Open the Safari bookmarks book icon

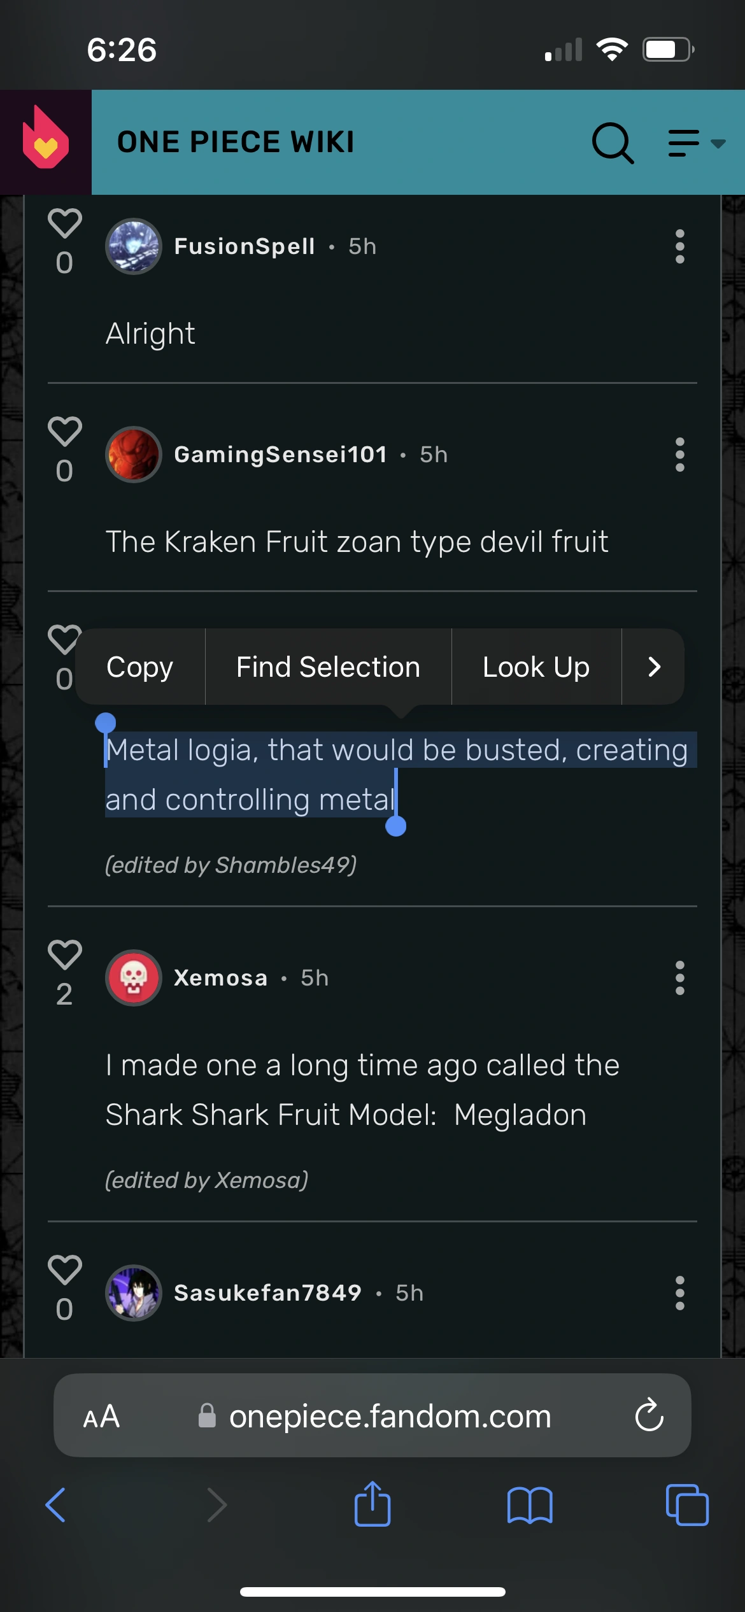pos(529,1505)
